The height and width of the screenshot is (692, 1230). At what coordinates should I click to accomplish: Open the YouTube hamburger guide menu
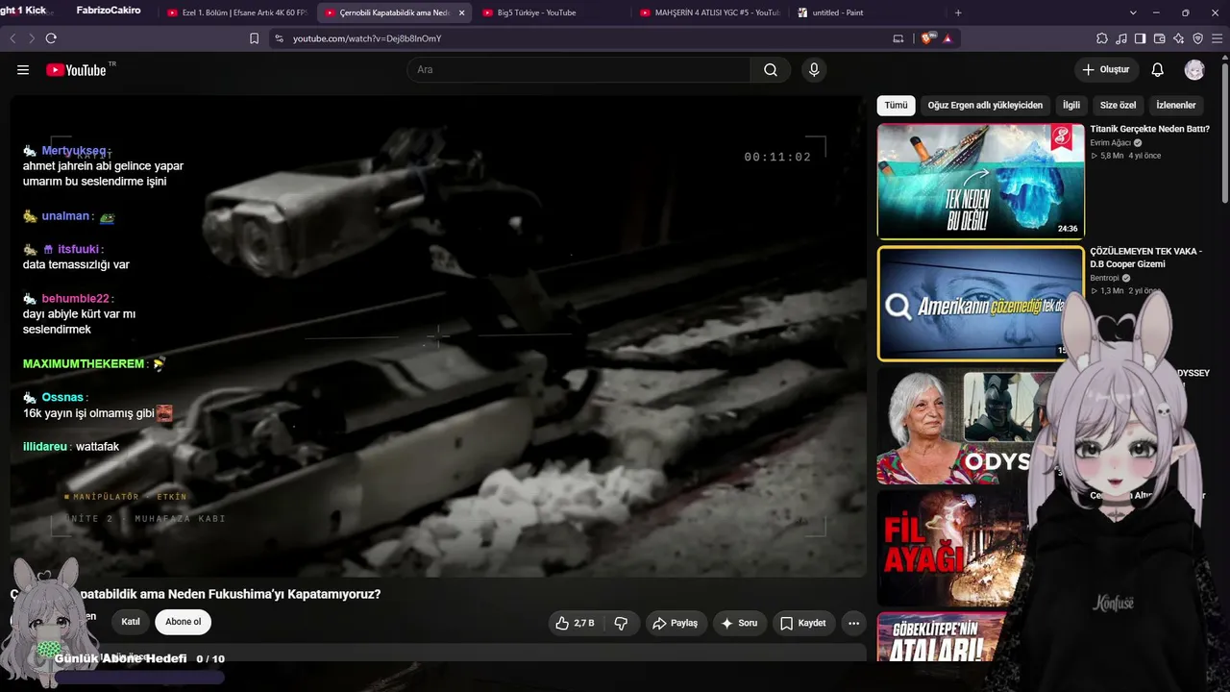[23, 70]
